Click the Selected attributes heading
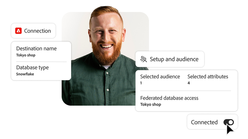248x139 pixels. (x=208, y=76)
